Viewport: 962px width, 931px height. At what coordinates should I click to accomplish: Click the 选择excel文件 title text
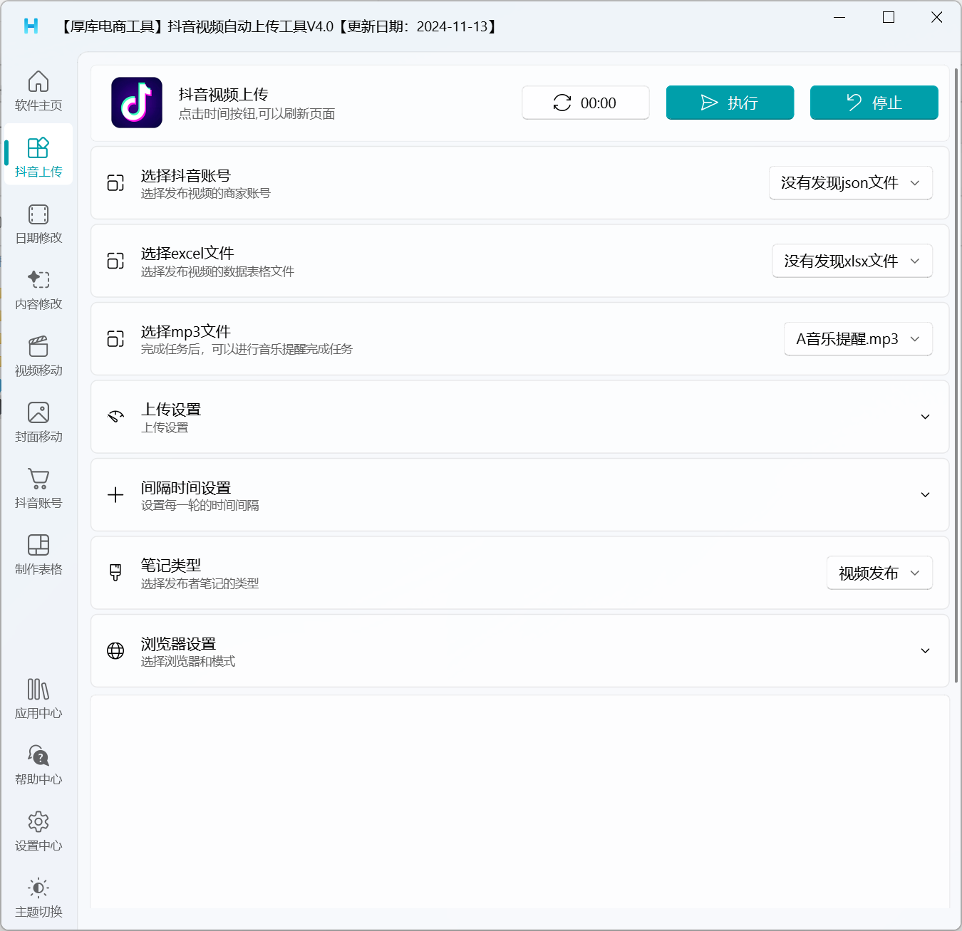click(187, 254)
